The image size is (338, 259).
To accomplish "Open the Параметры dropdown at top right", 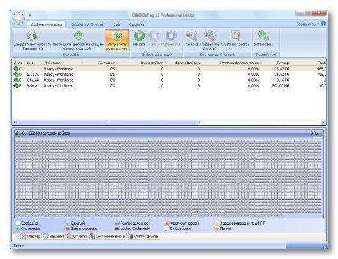I will point(307,24).
